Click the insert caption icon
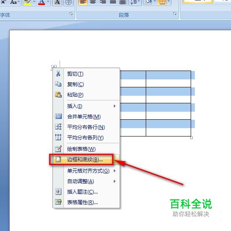Image resolution: width=231 pixels, height=231 pixels. click(58, 192)
